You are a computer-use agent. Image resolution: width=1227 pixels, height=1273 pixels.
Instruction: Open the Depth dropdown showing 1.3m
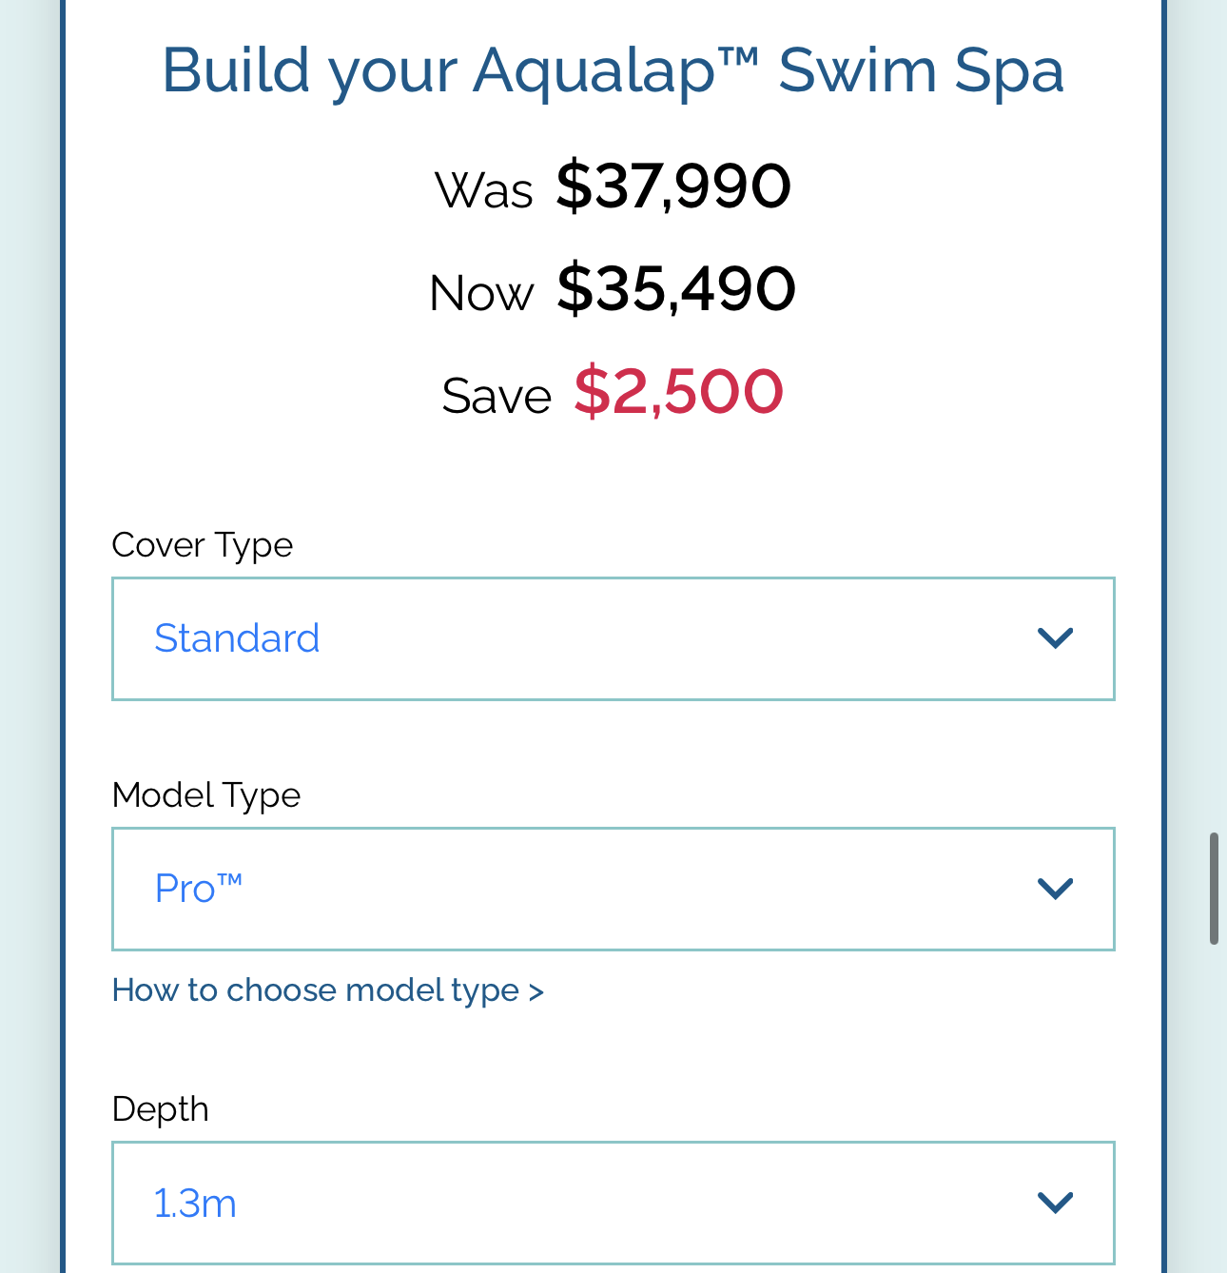pos(613,1203)
